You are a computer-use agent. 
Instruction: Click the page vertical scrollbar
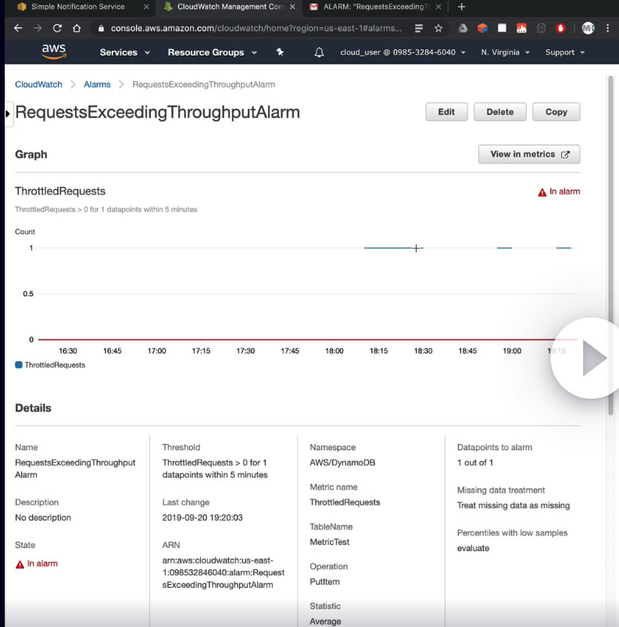click(x=610, y=245)
